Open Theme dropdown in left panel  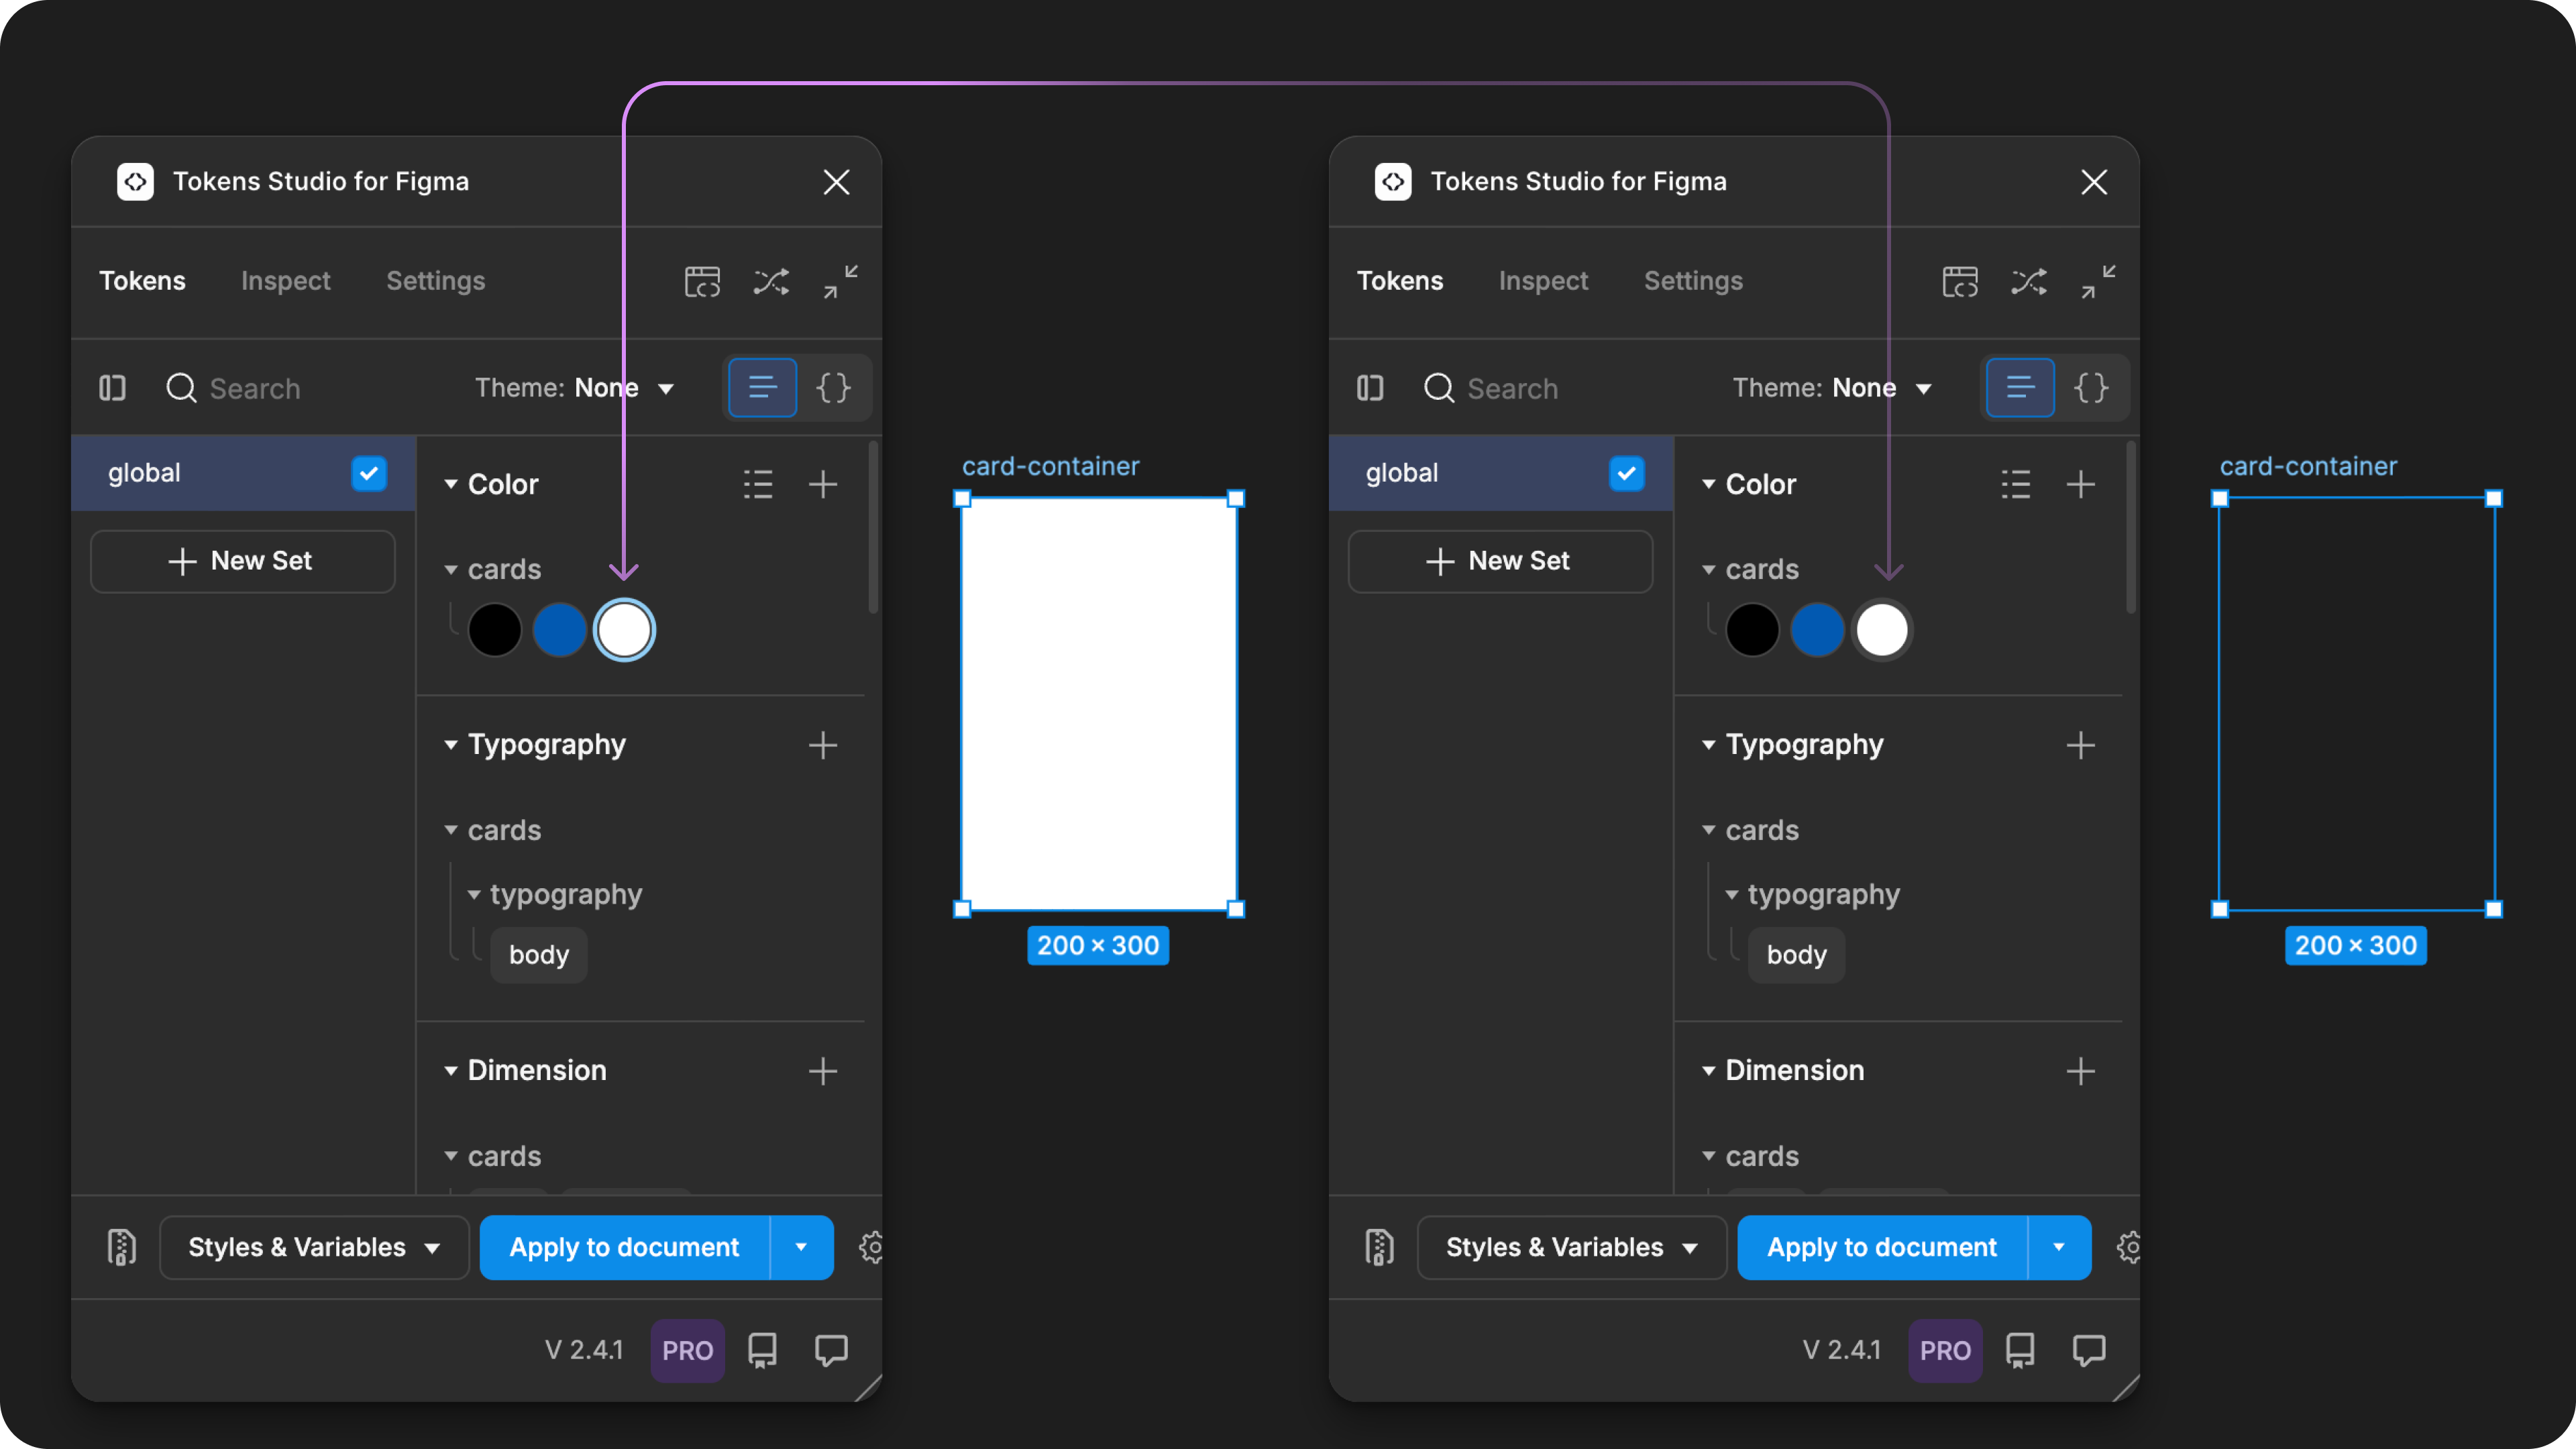574,388
